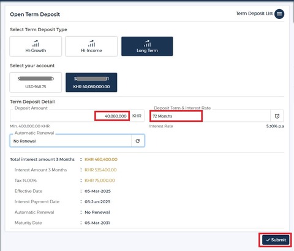Click the Hi-Income chart icon
Image resolution: width=294 pixels, height=251 pixels.
pos(91,43)
